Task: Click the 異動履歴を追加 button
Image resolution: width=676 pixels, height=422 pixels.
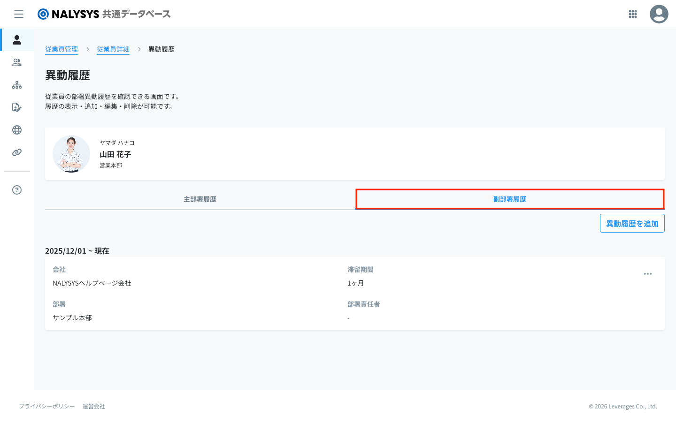Action: pos(632,224)
